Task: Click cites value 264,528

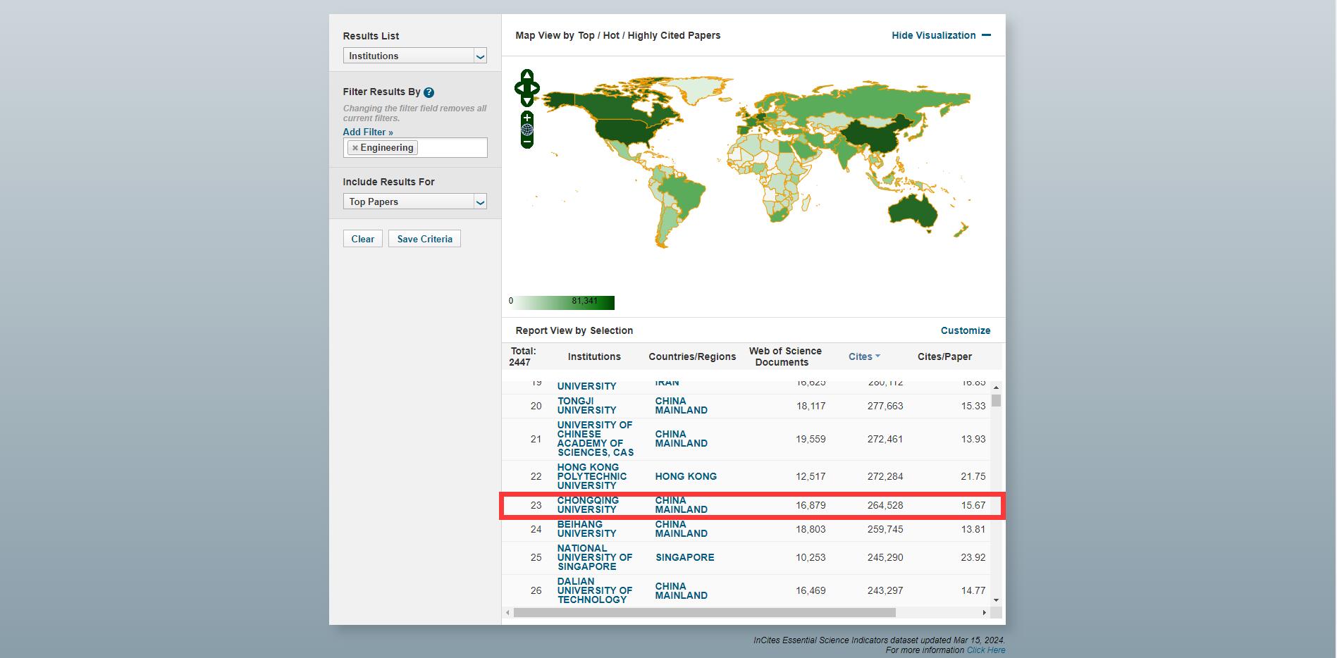Action: [885, 505]
